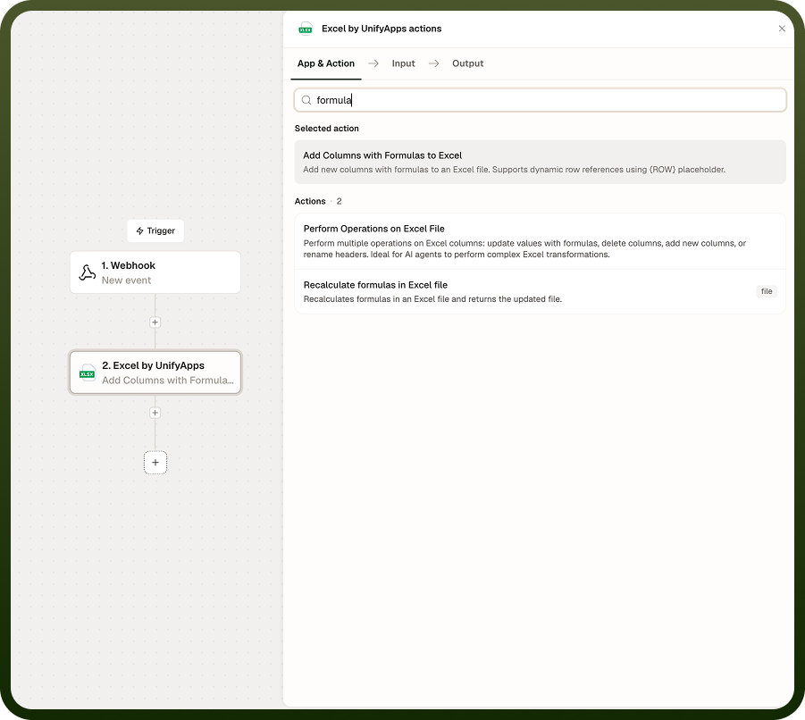The image size is (805, 720).
Task: Open the Output tab
Action: click(x=467, y=63)
